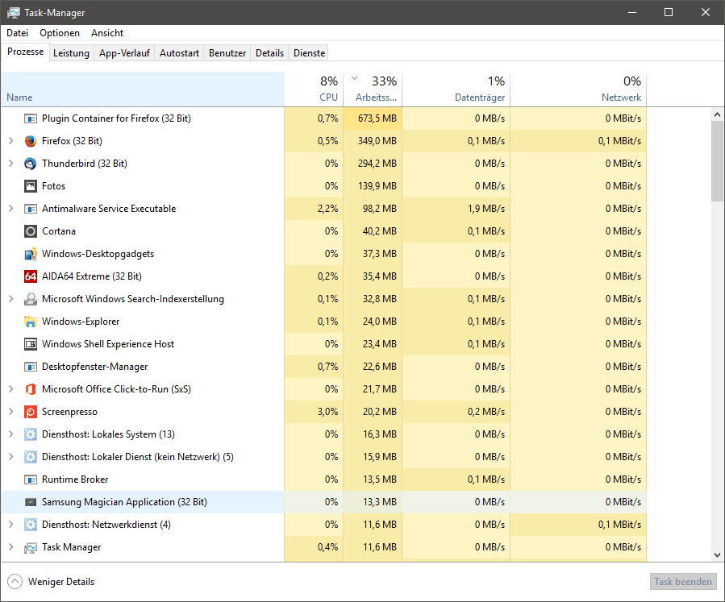Click the Runtime Broker icon
Screen dimensions: 725x602
pyautogui.click(x=31, y=480)
